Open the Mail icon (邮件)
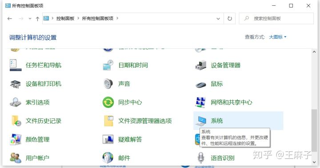 coord(108,158)
